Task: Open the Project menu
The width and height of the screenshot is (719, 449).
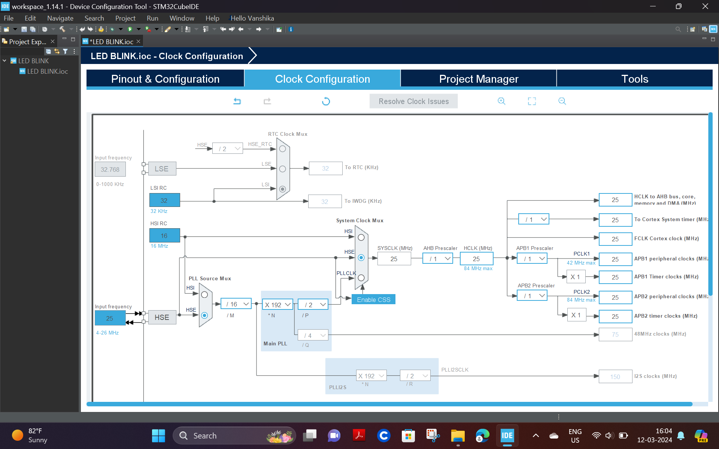Action: tap(125, 18)
